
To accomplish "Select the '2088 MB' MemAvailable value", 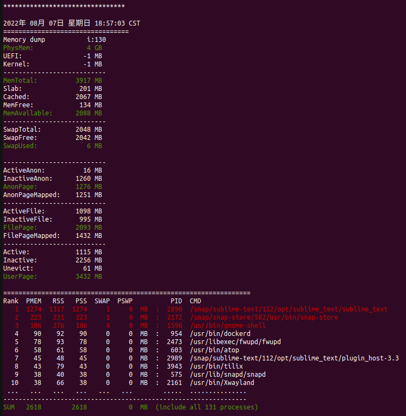I will [89, 113].
